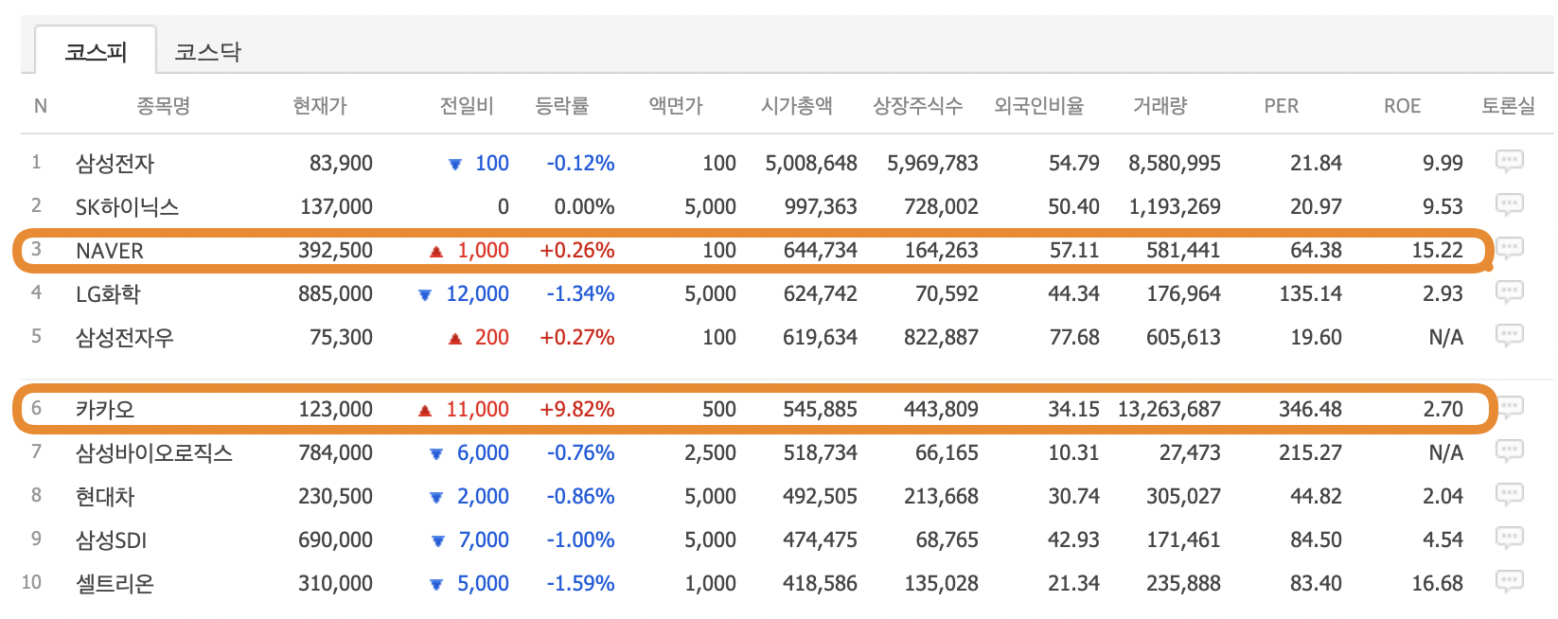Click the ROE column header
Image resolution: width=1558 pixels, height=619 pixels.
(1402, 106)
